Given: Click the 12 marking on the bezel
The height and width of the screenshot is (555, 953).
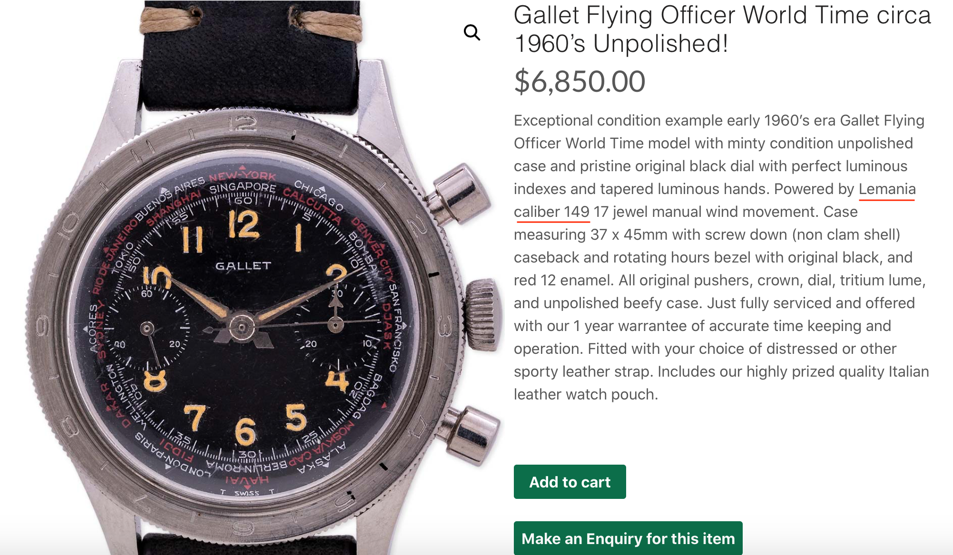Looking at the screenshot, I should pyautogui.click(x=243, y=125).
